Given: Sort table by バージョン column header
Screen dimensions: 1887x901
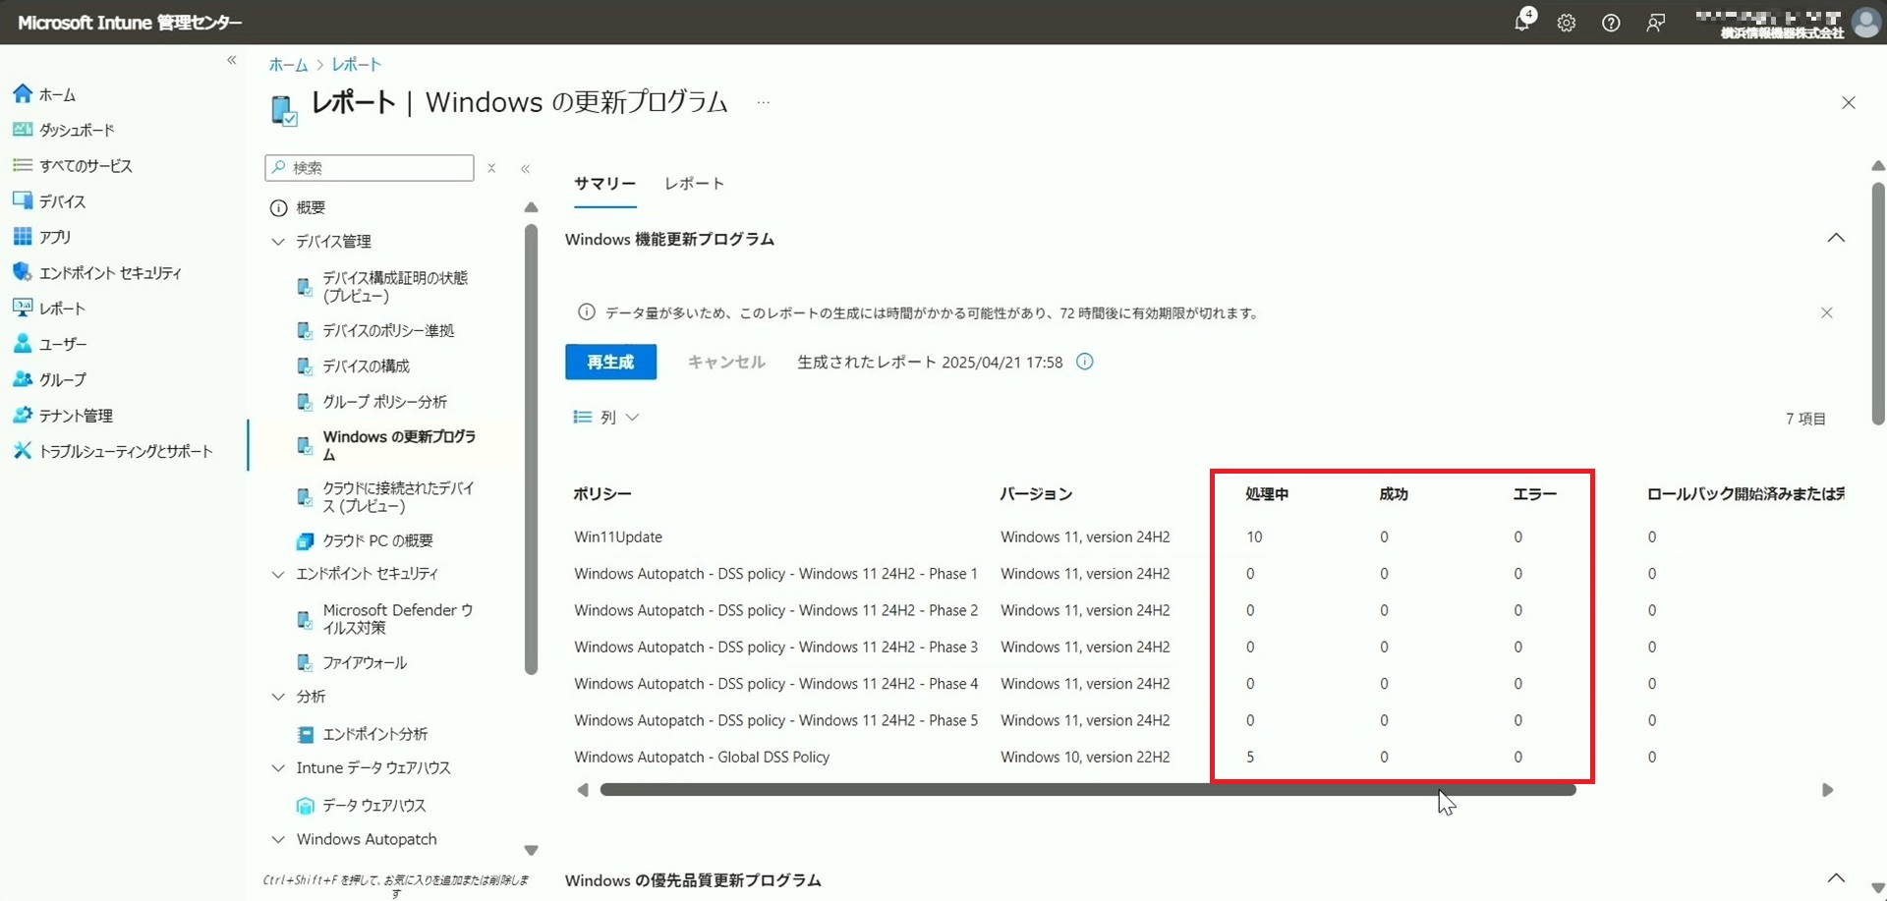Looking at the screenshot, I should [1036, 493].
